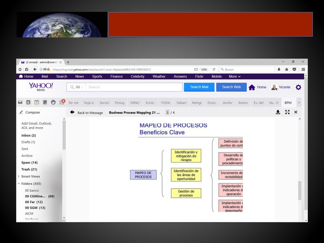
Task: Open the 00 banco folder
Action: (32, 190)
